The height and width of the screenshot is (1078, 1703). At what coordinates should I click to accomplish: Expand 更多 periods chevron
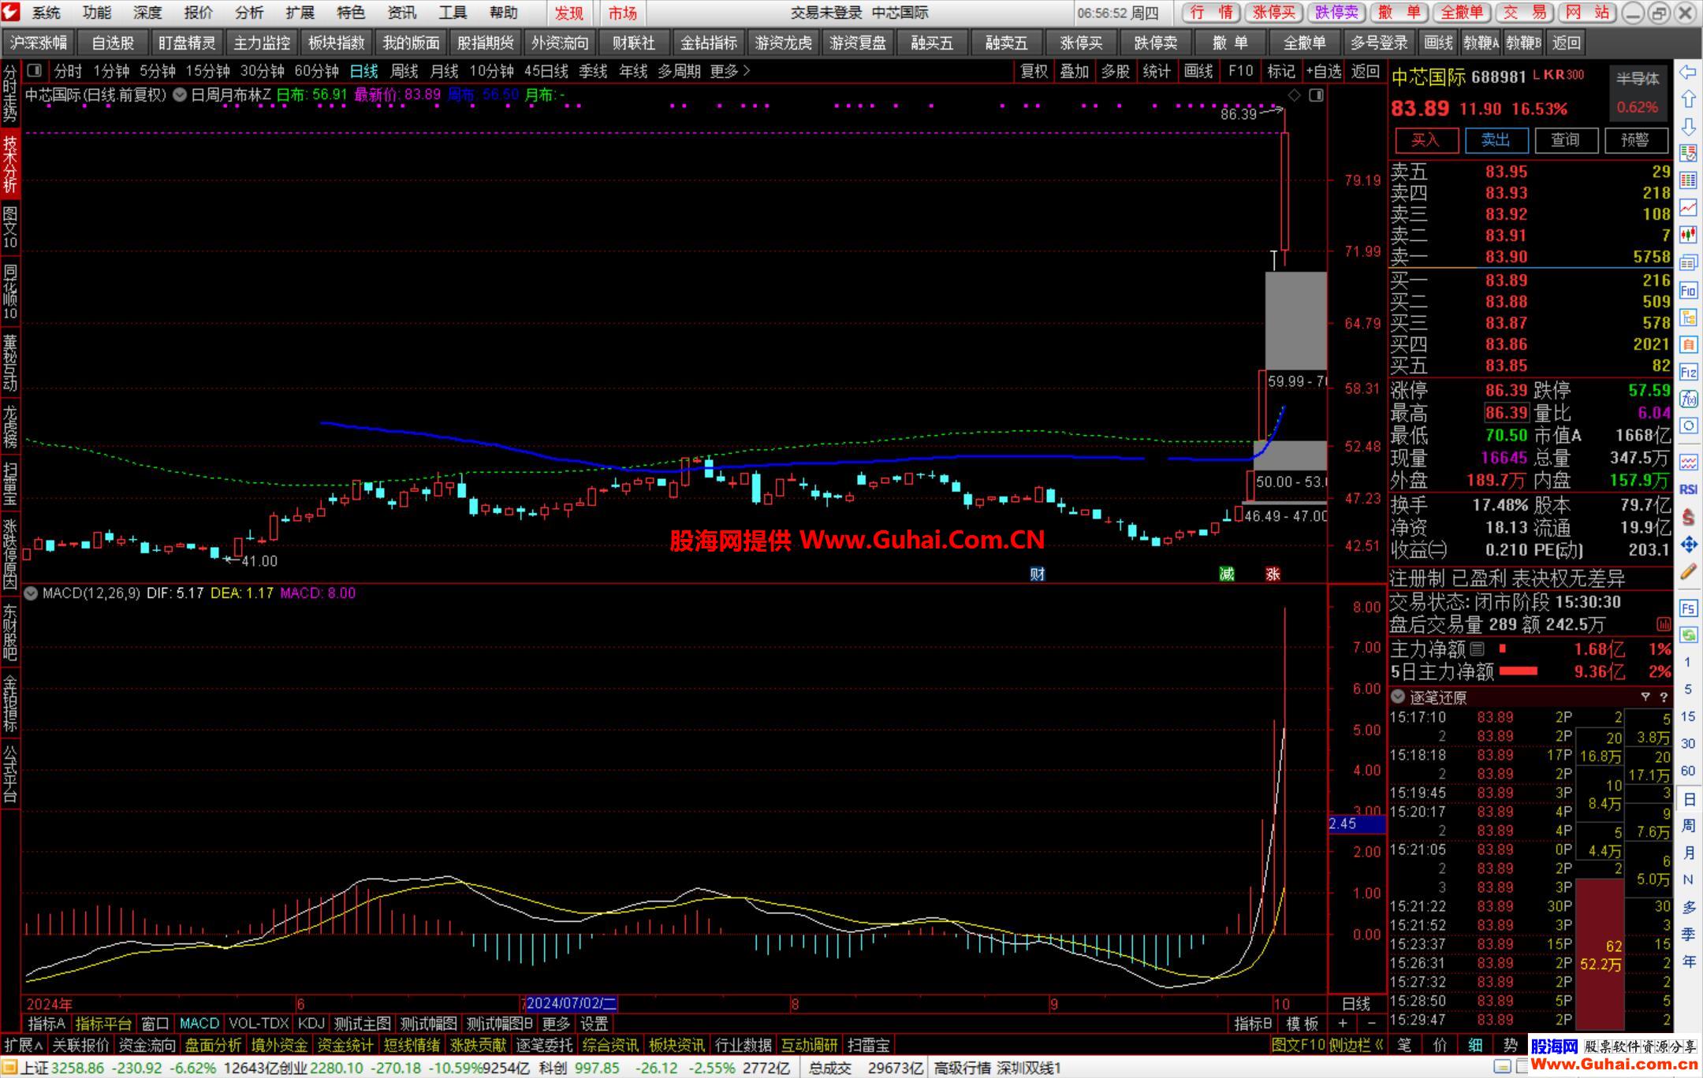tap(730, 72)
